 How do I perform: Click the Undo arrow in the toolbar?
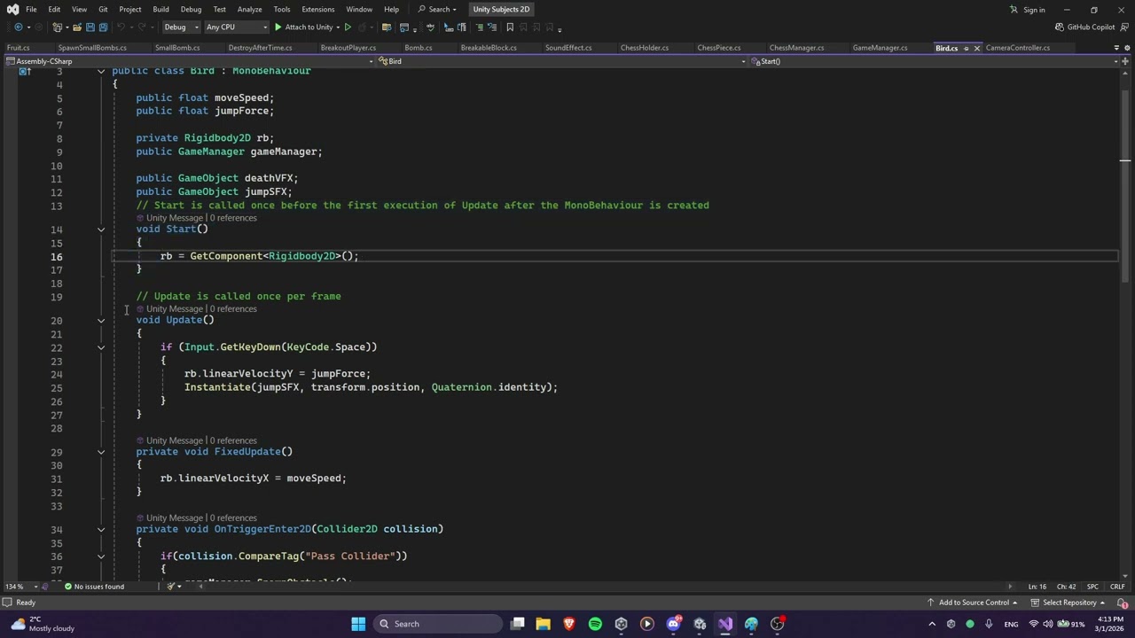click(x=121, y=27)
